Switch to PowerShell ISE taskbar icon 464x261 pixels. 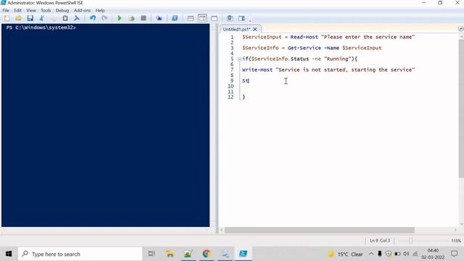tap(244, 254)
